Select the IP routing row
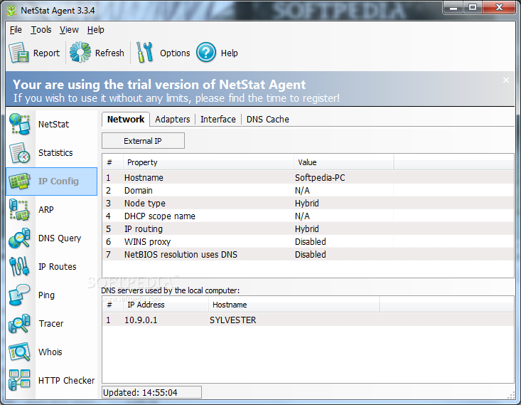Image resolution: width=521 pixels, height=405 pixels. (x=308, y=229)
